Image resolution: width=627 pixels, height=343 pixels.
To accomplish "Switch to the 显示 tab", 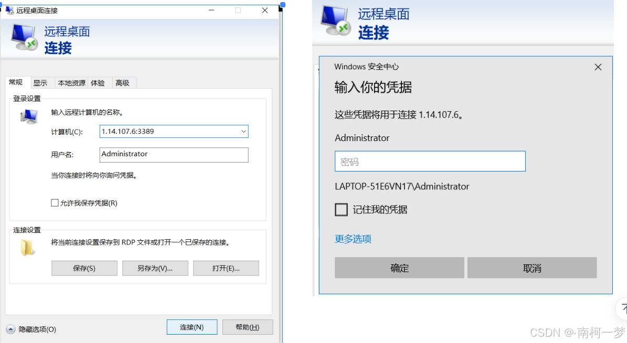I will tap(40, 83).
